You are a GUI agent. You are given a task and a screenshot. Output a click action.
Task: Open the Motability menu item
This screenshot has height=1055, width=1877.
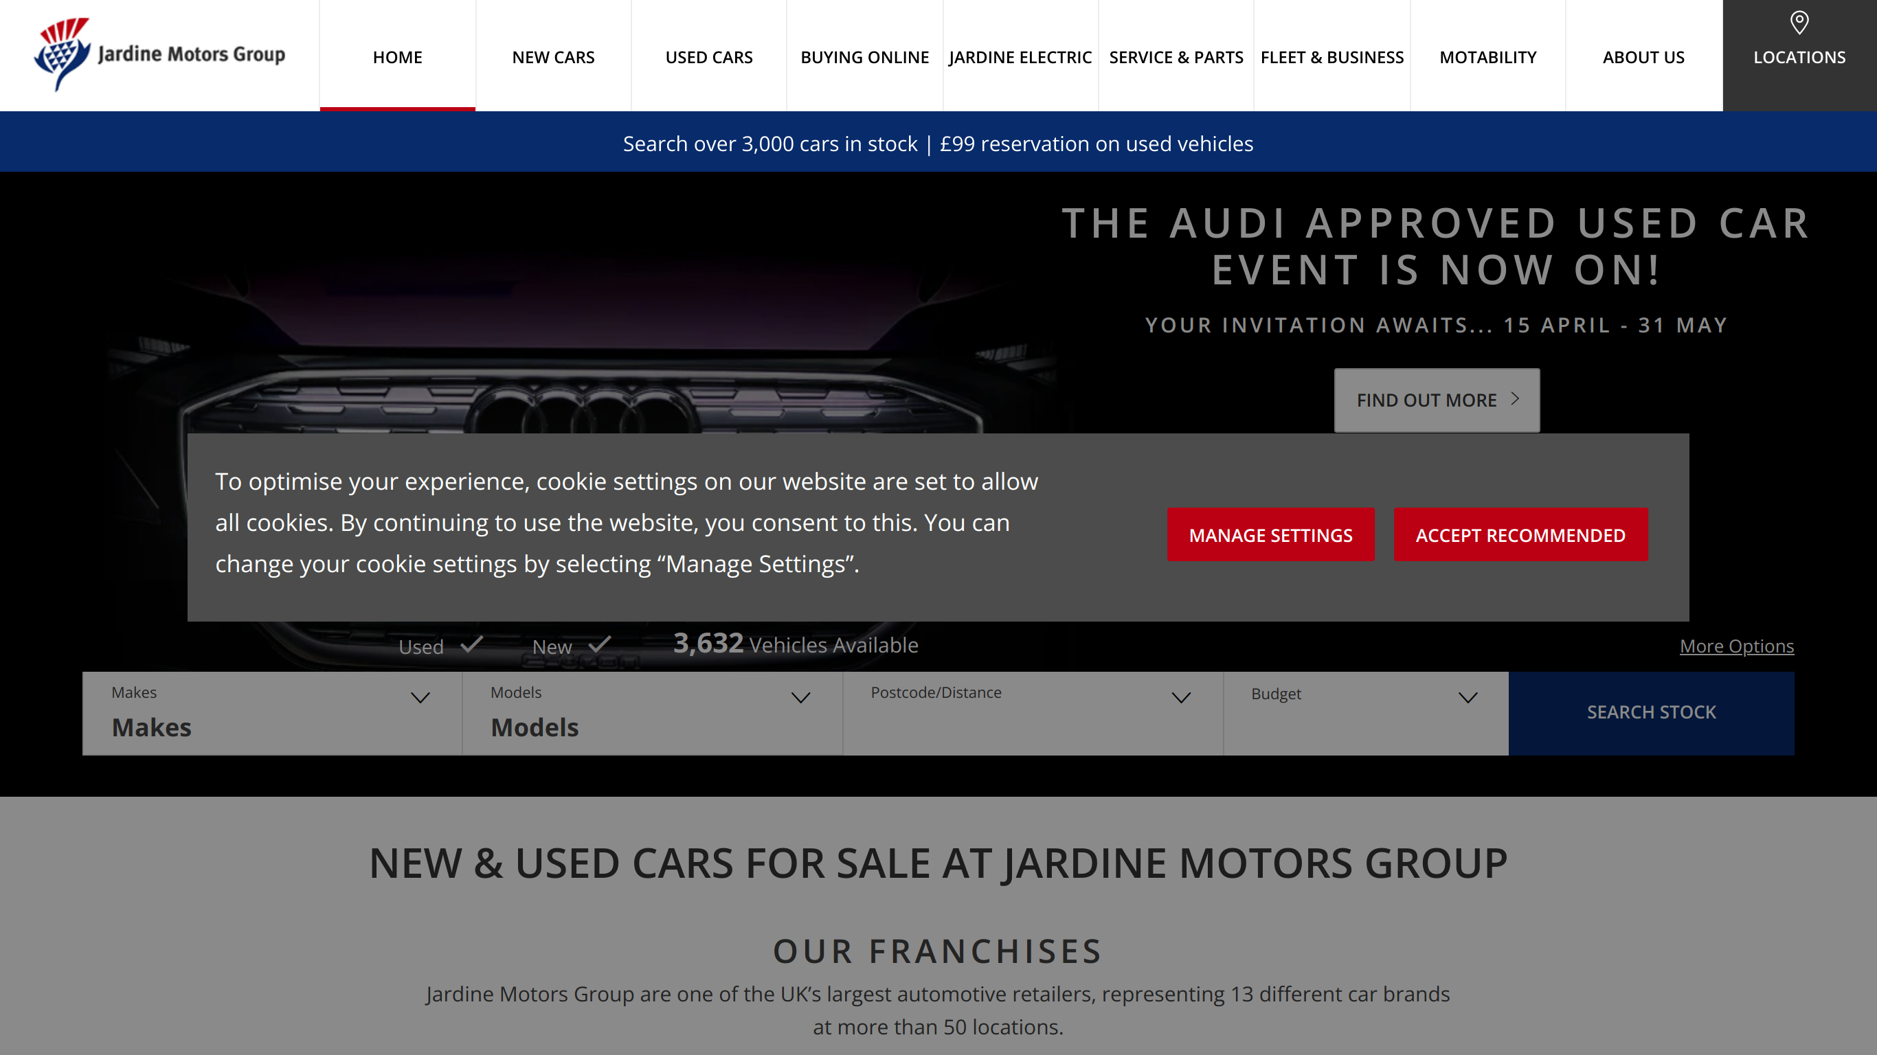click(x=1488, y=57)
